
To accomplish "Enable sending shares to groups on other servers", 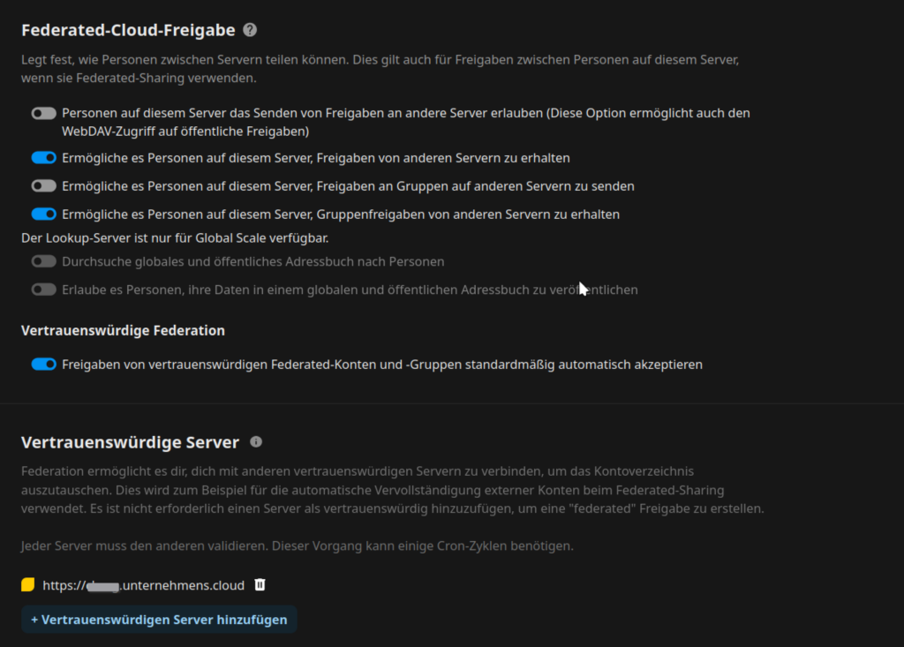I will coord(43,186).
